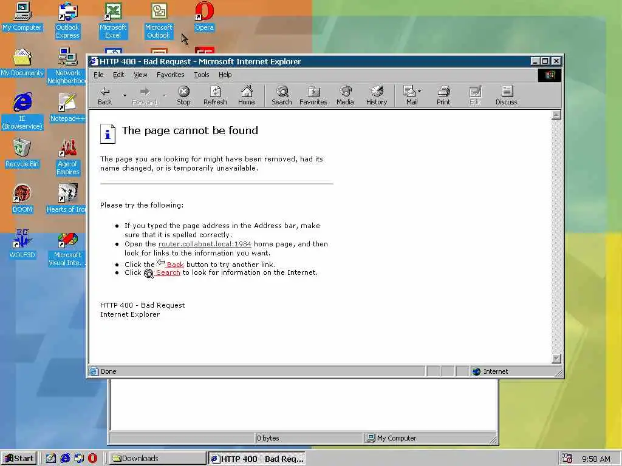Click 0 bytes in Downloads status bar
The image size is (622, 466).
coord(268,438)
